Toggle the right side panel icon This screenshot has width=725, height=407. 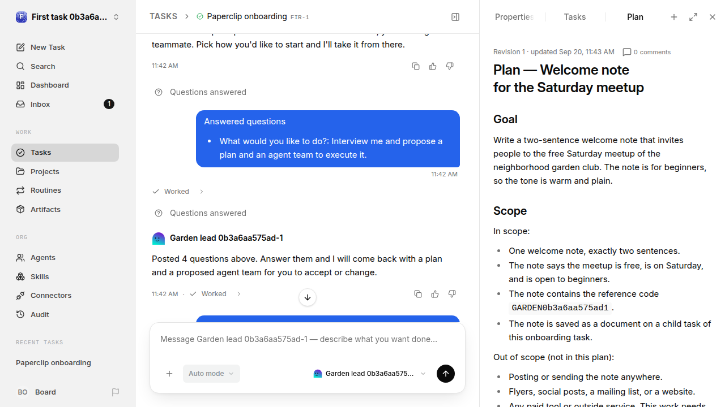point(455,17)
